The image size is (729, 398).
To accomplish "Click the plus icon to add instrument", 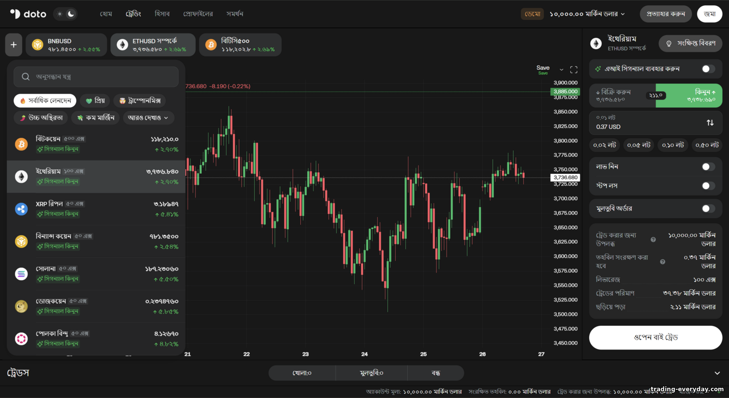I will 14,45.
